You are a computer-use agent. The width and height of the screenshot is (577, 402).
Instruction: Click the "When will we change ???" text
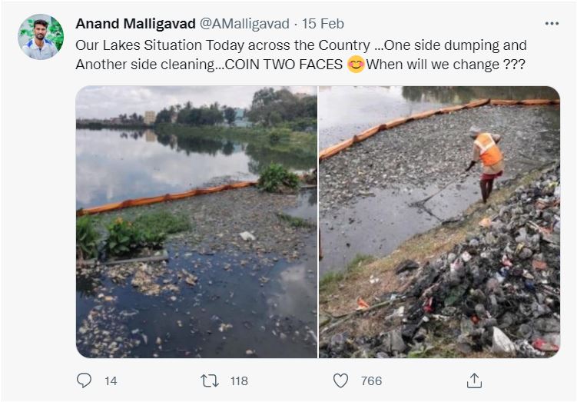click(446, 65)
